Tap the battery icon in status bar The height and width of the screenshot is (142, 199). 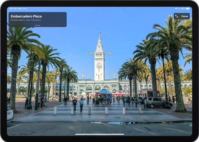point(188,9)
